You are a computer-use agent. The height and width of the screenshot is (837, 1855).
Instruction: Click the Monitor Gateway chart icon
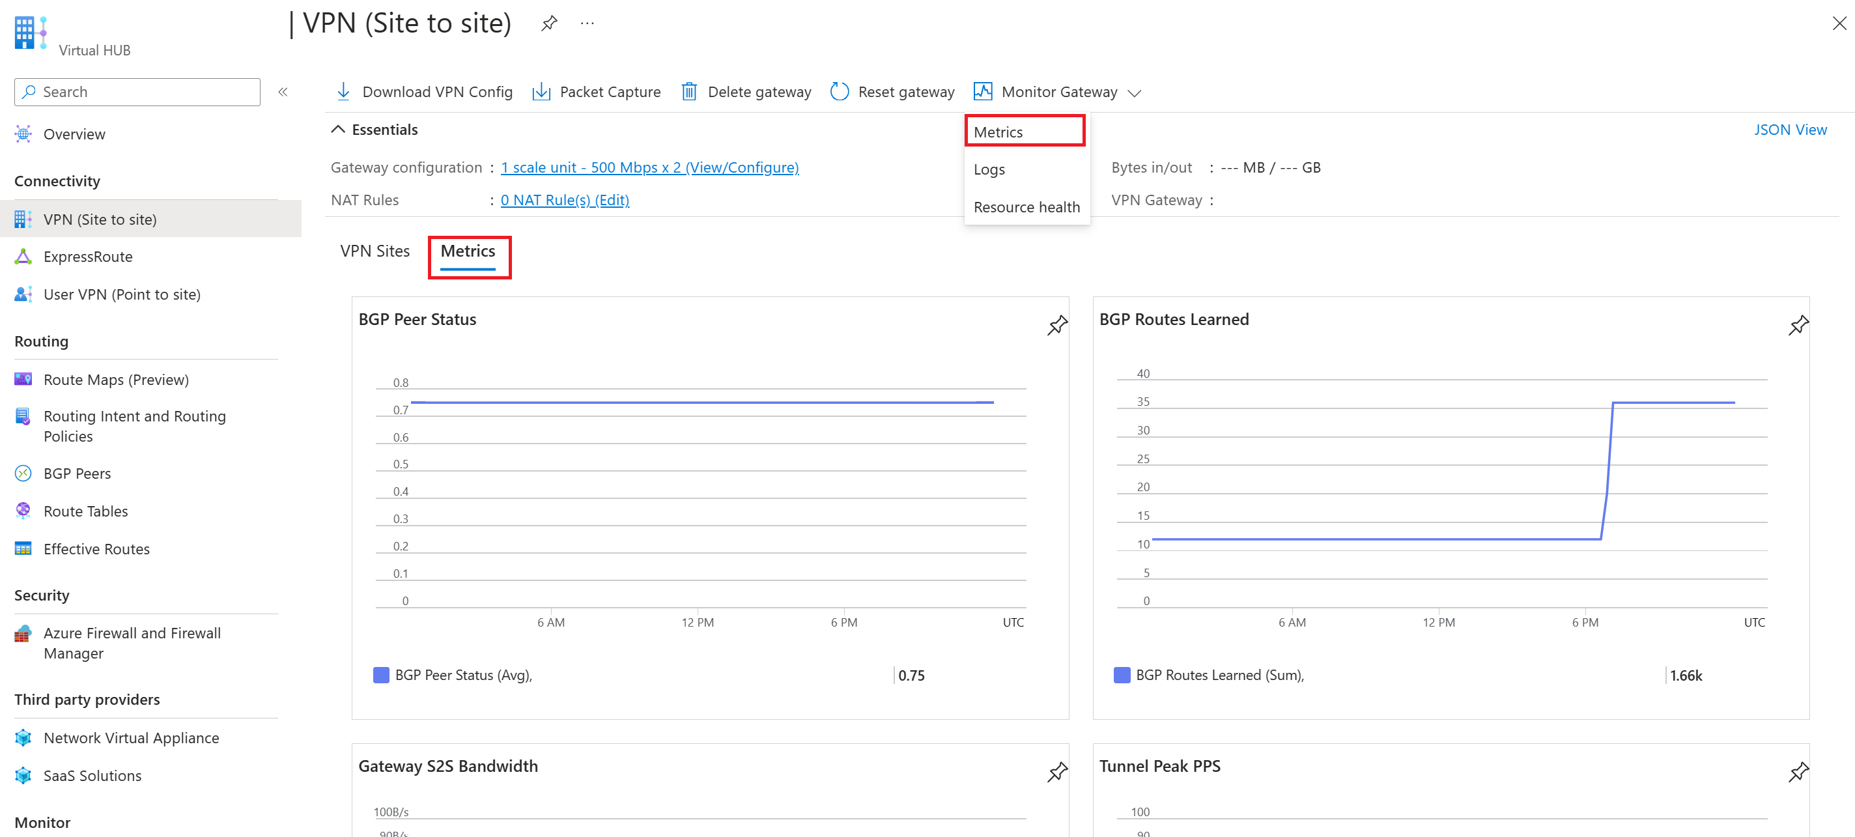coord(982,91)
